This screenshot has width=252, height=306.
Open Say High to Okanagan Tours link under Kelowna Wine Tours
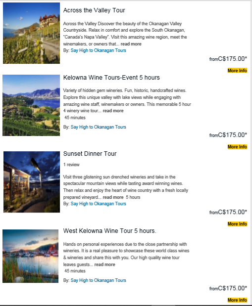click(x=99, y=127)
